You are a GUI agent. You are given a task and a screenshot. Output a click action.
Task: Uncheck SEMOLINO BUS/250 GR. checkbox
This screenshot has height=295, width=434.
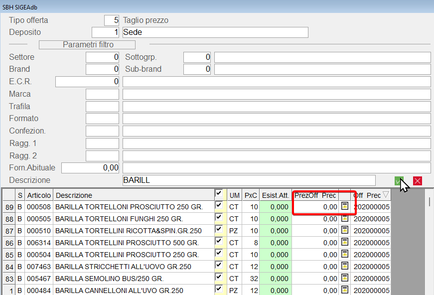tap(219, 277)
